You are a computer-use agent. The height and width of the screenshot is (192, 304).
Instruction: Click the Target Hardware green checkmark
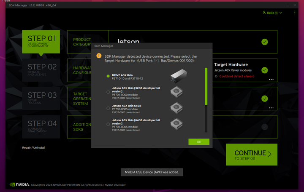pos(264,70)
